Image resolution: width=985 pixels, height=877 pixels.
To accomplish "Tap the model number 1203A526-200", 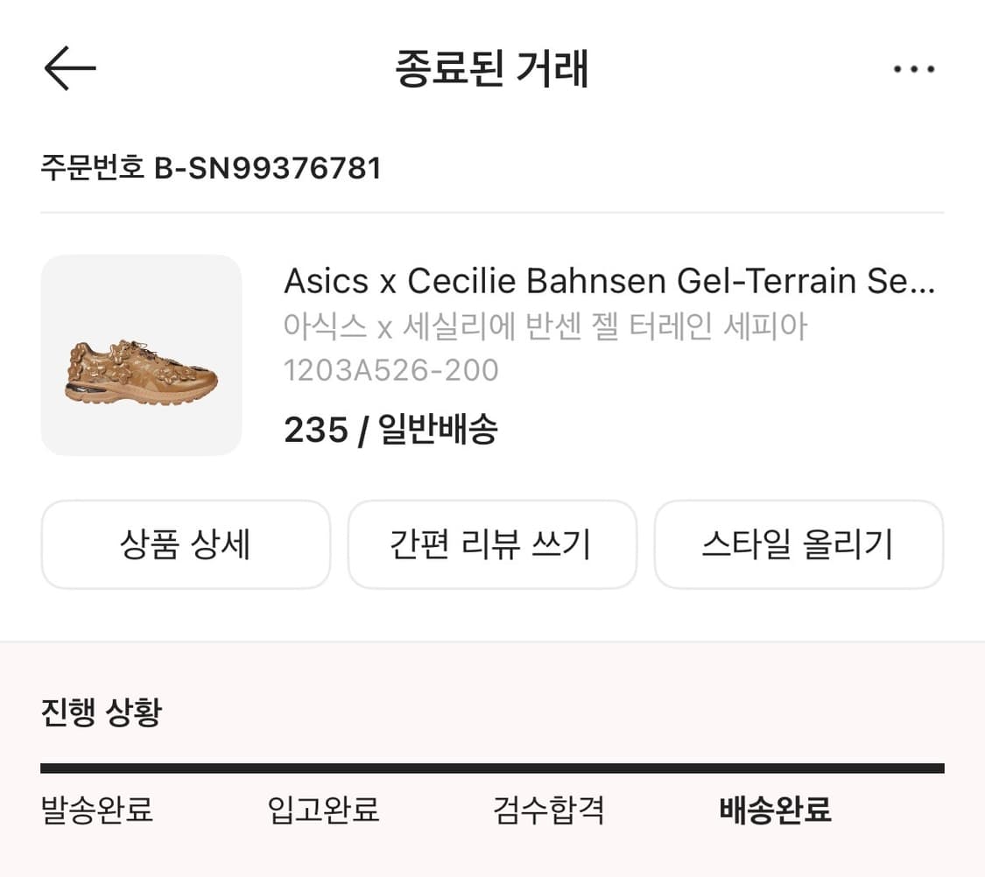I will pyautogui.click(x=391, y=370).
